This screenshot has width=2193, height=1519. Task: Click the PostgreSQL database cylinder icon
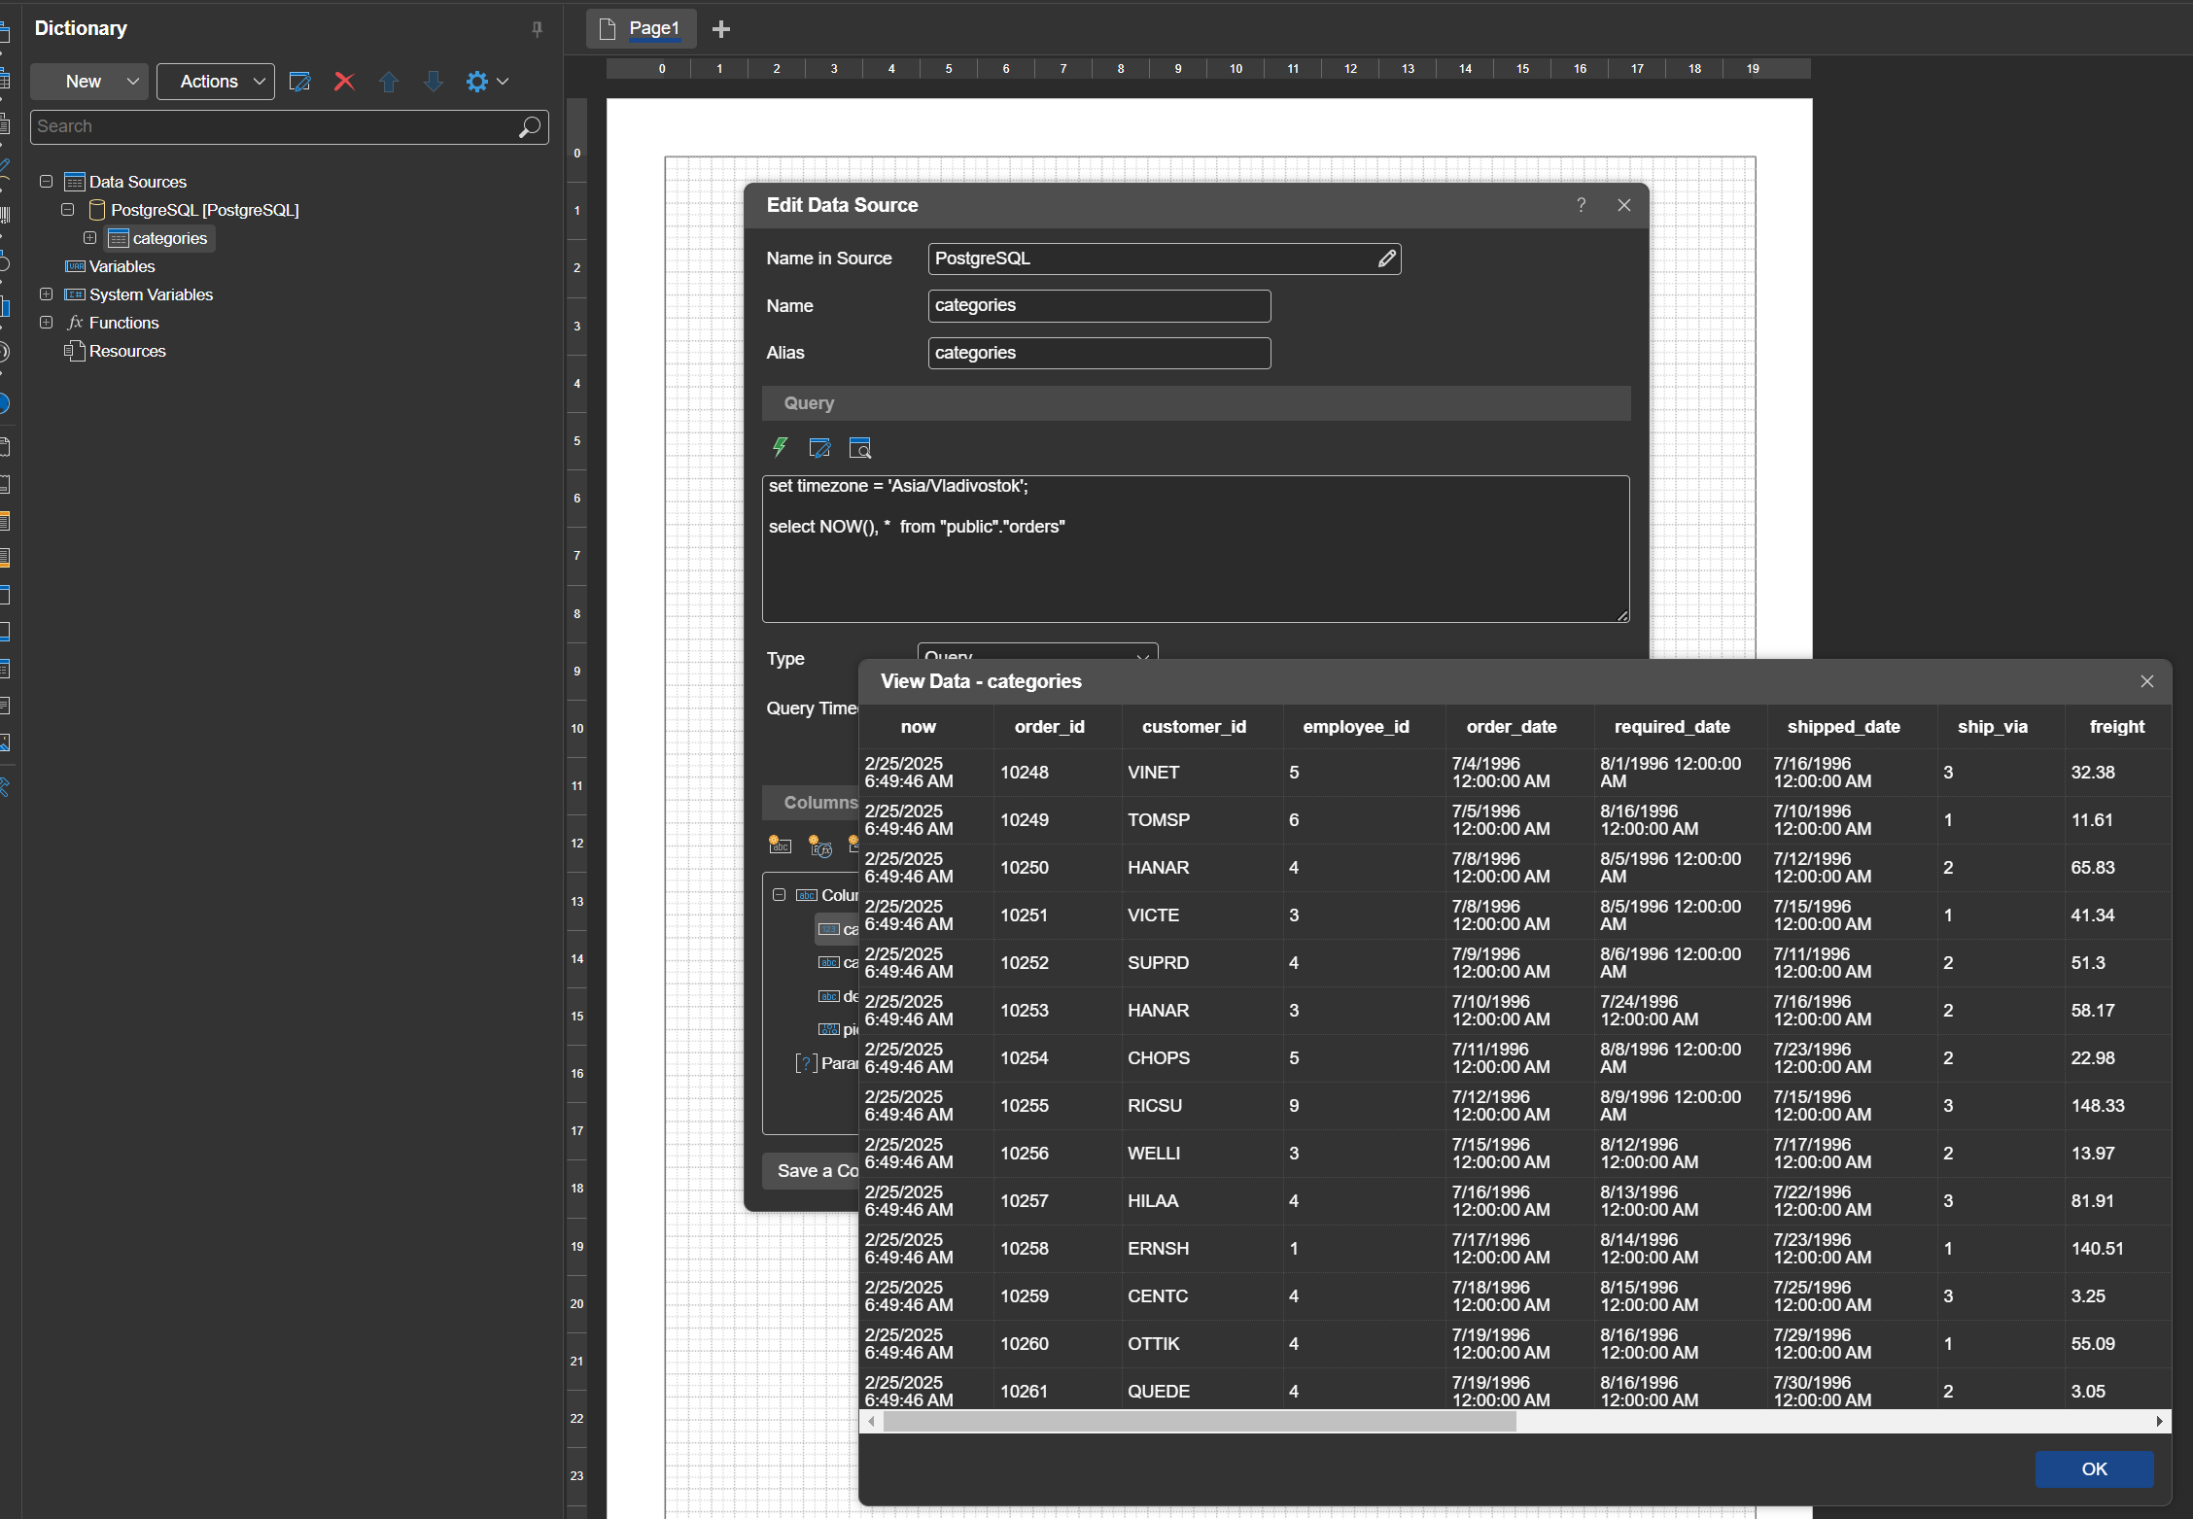(x=96, y=210)
